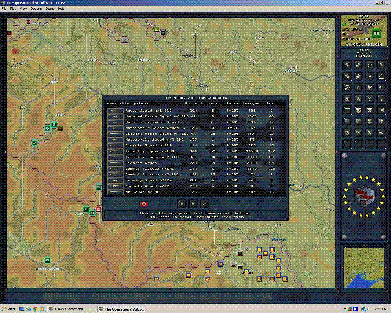Image resolution: width=391 pixels, height=313 pixels.
Task: Click the question mark help toolbar icon
Action: 381,99
